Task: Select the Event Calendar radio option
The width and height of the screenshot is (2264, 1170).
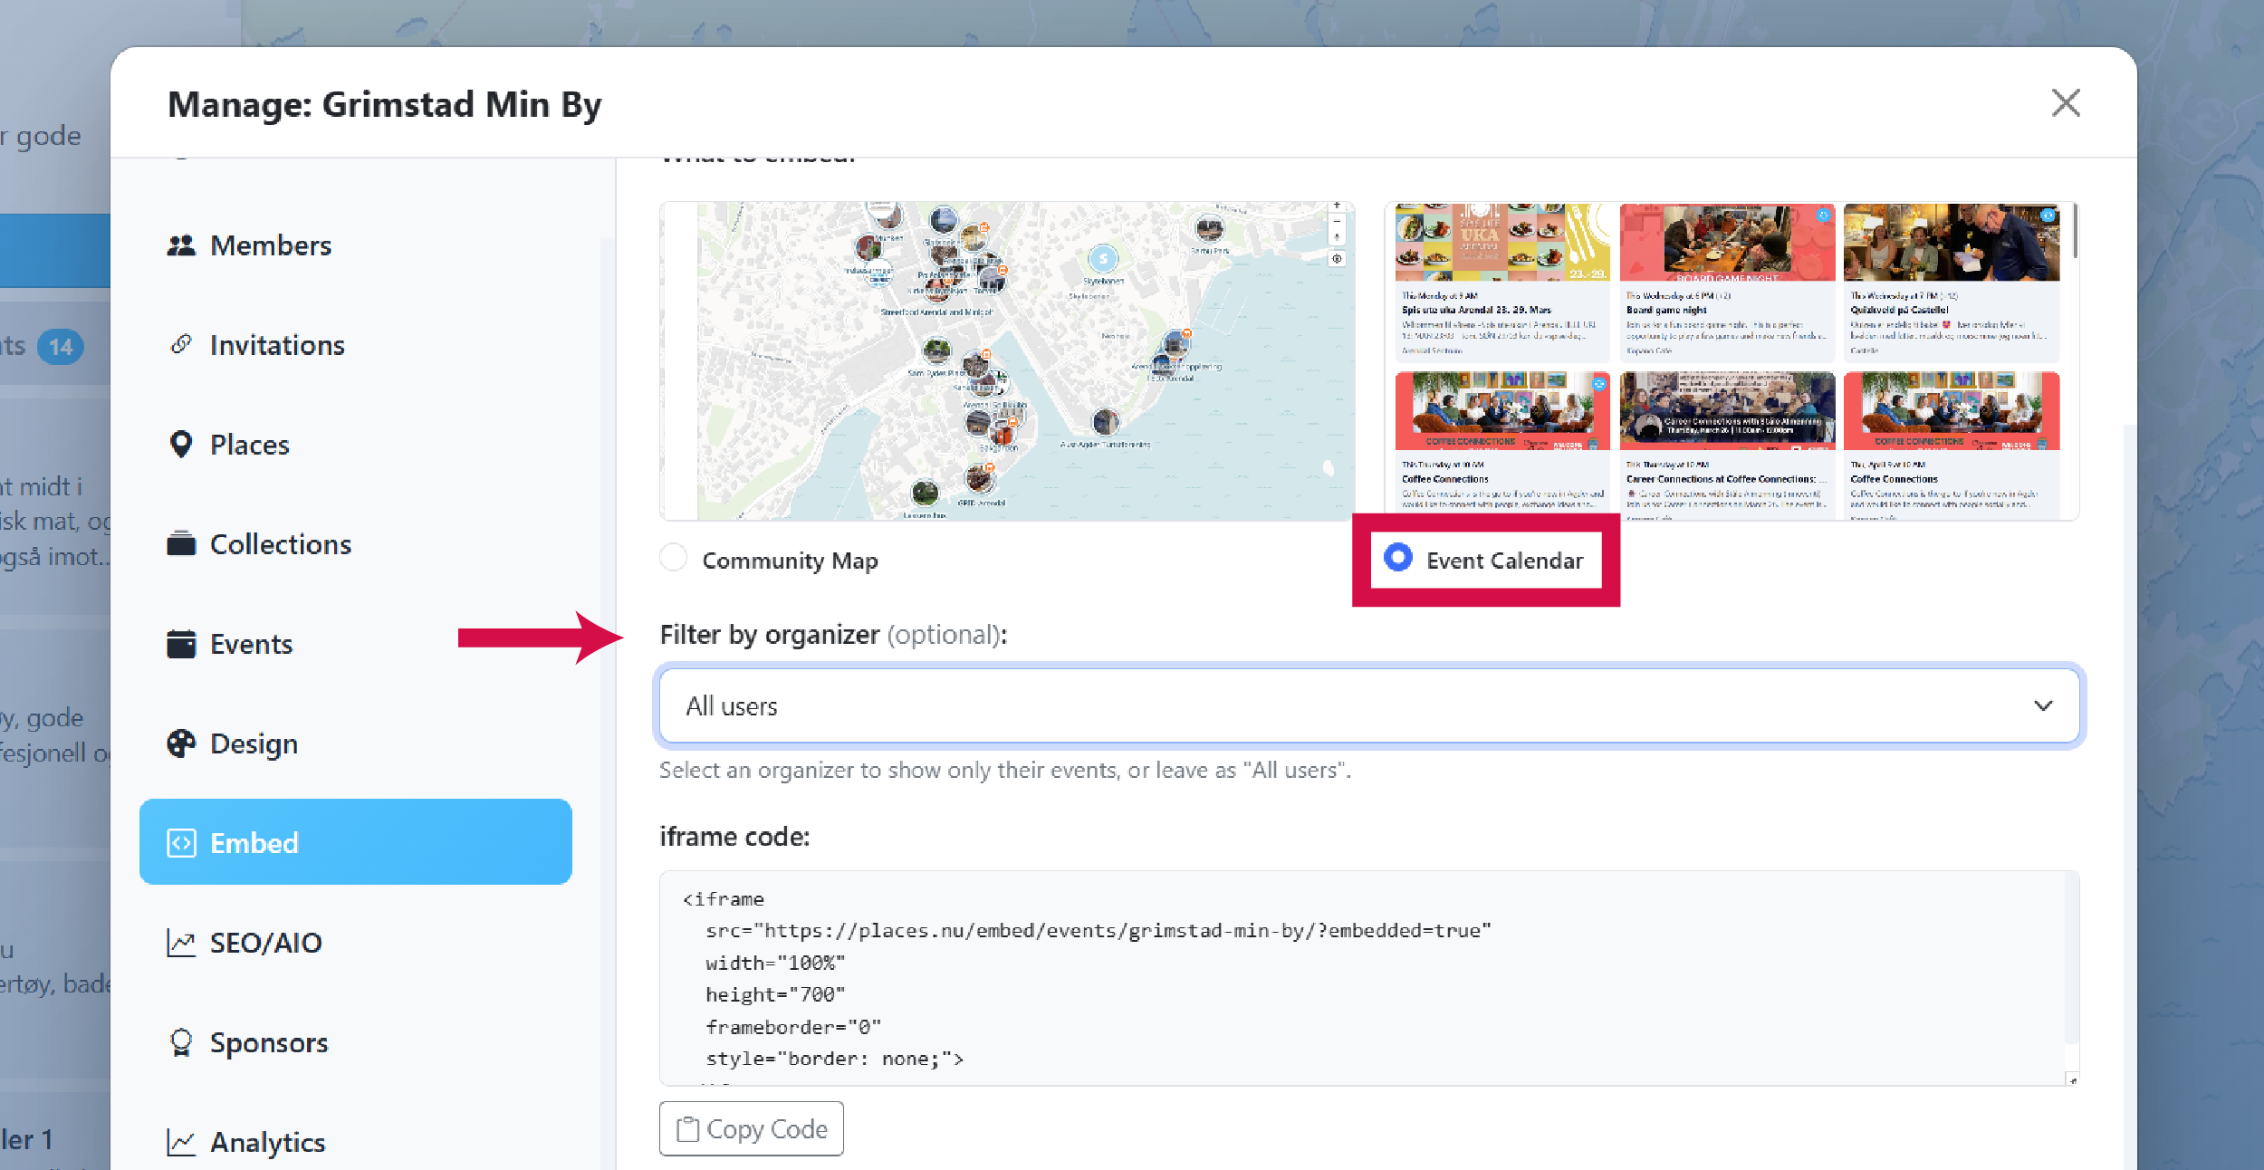Action: [x=1398, y=558]
